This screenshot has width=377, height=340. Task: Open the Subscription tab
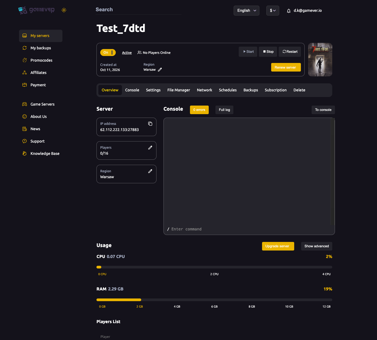click(x=276, y=90)
